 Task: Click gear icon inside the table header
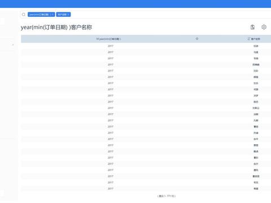point(197,39)
